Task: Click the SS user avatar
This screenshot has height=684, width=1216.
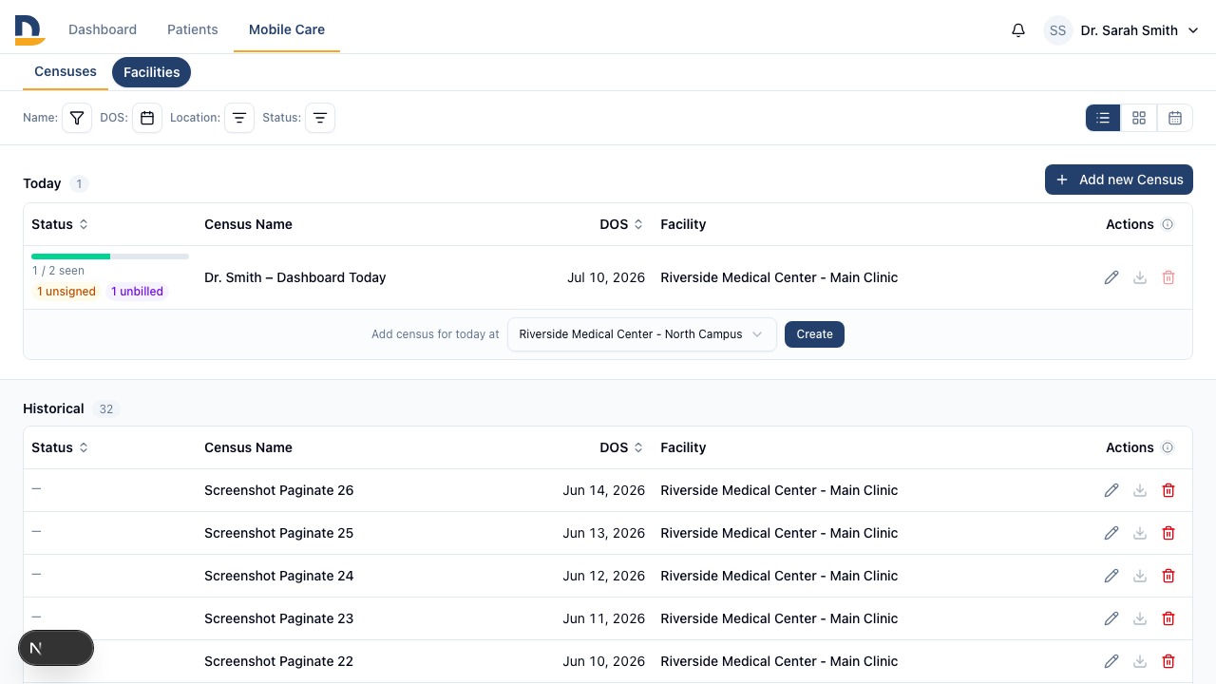Action: pyautogui.click(x=1058, y=30)
